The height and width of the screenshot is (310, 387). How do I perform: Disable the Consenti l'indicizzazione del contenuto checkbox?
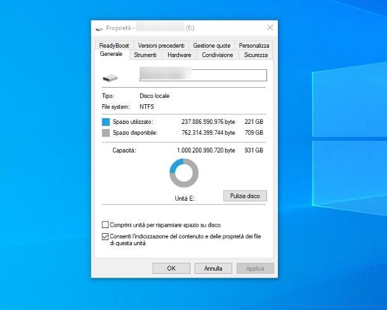click(105, 236)
